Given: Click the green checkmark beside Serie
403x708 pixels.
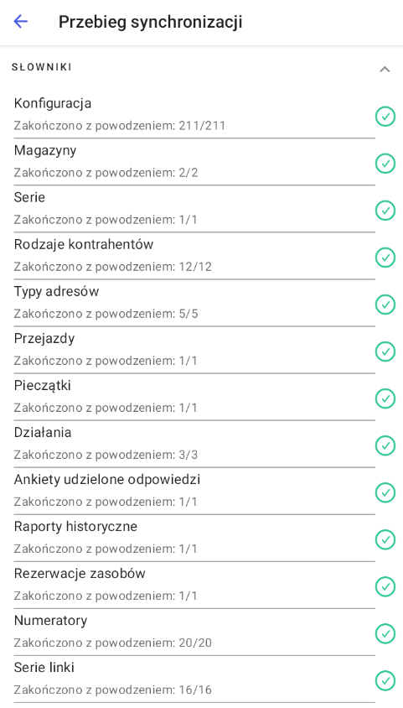Looking at the screenshot, I should coord(385,210).
